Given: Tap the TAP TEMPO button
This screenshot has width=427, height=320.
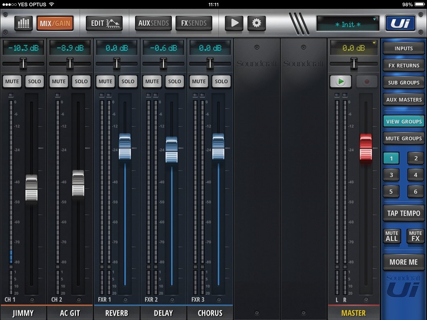Looking at the screenshot, I should pyautogui.click(x=404, y=213).
